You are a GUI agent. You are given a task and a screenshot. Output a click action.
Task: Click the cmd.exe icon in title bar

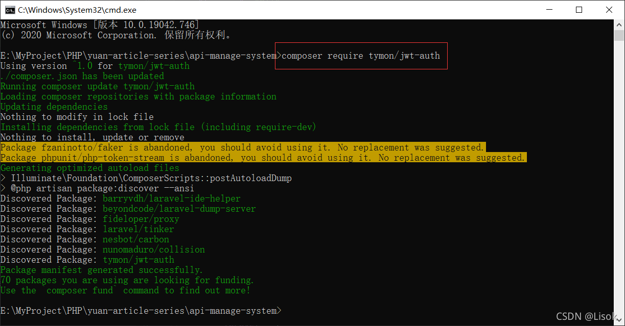point(10,10)
